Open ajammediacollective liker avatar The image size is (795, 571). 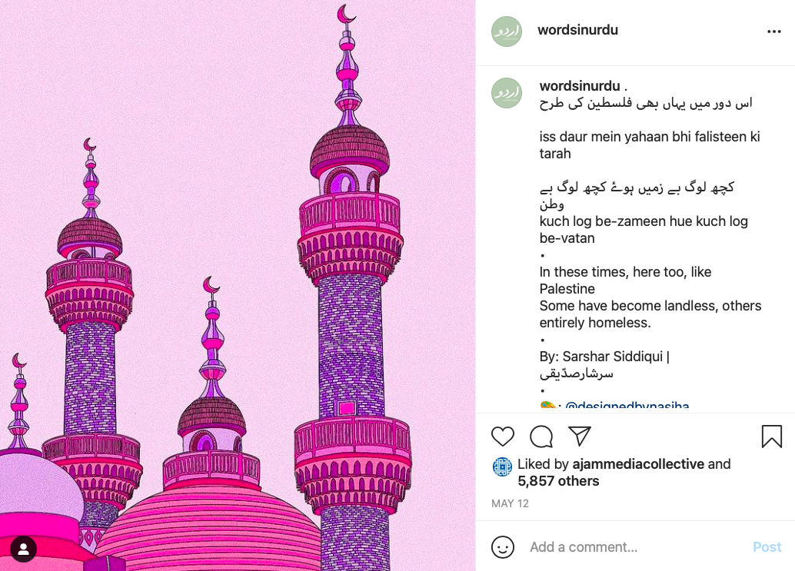coord(502,466)
